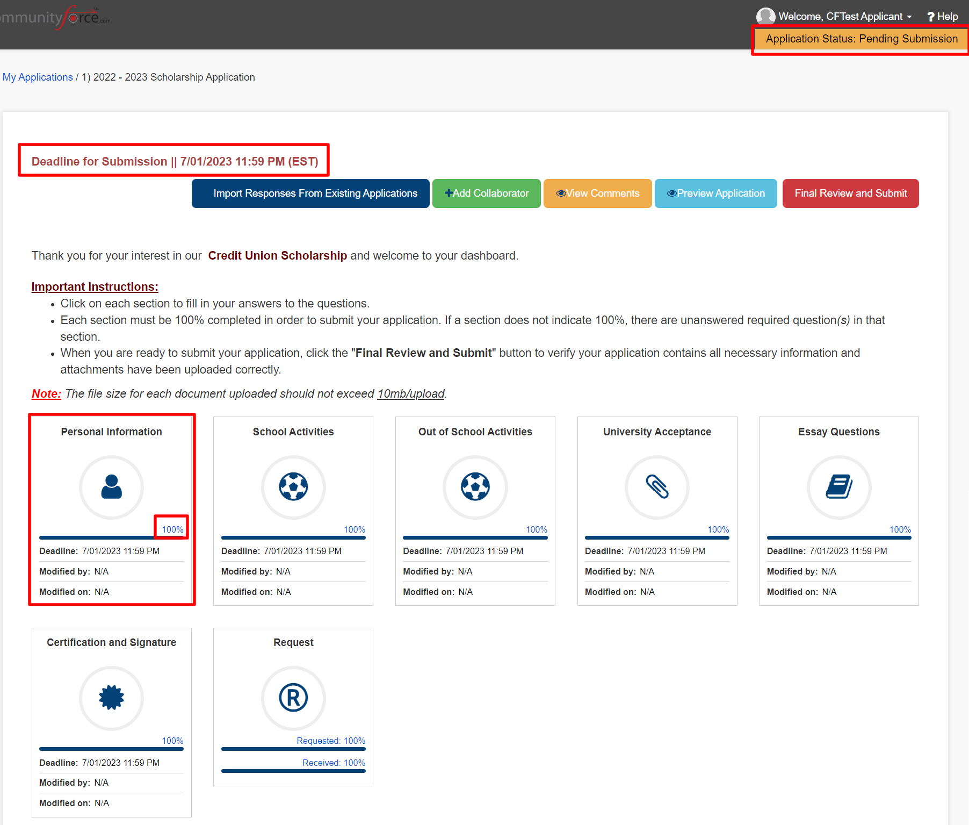
Task: Click eye icon on View Comments
Action: [x=561, y=193]
